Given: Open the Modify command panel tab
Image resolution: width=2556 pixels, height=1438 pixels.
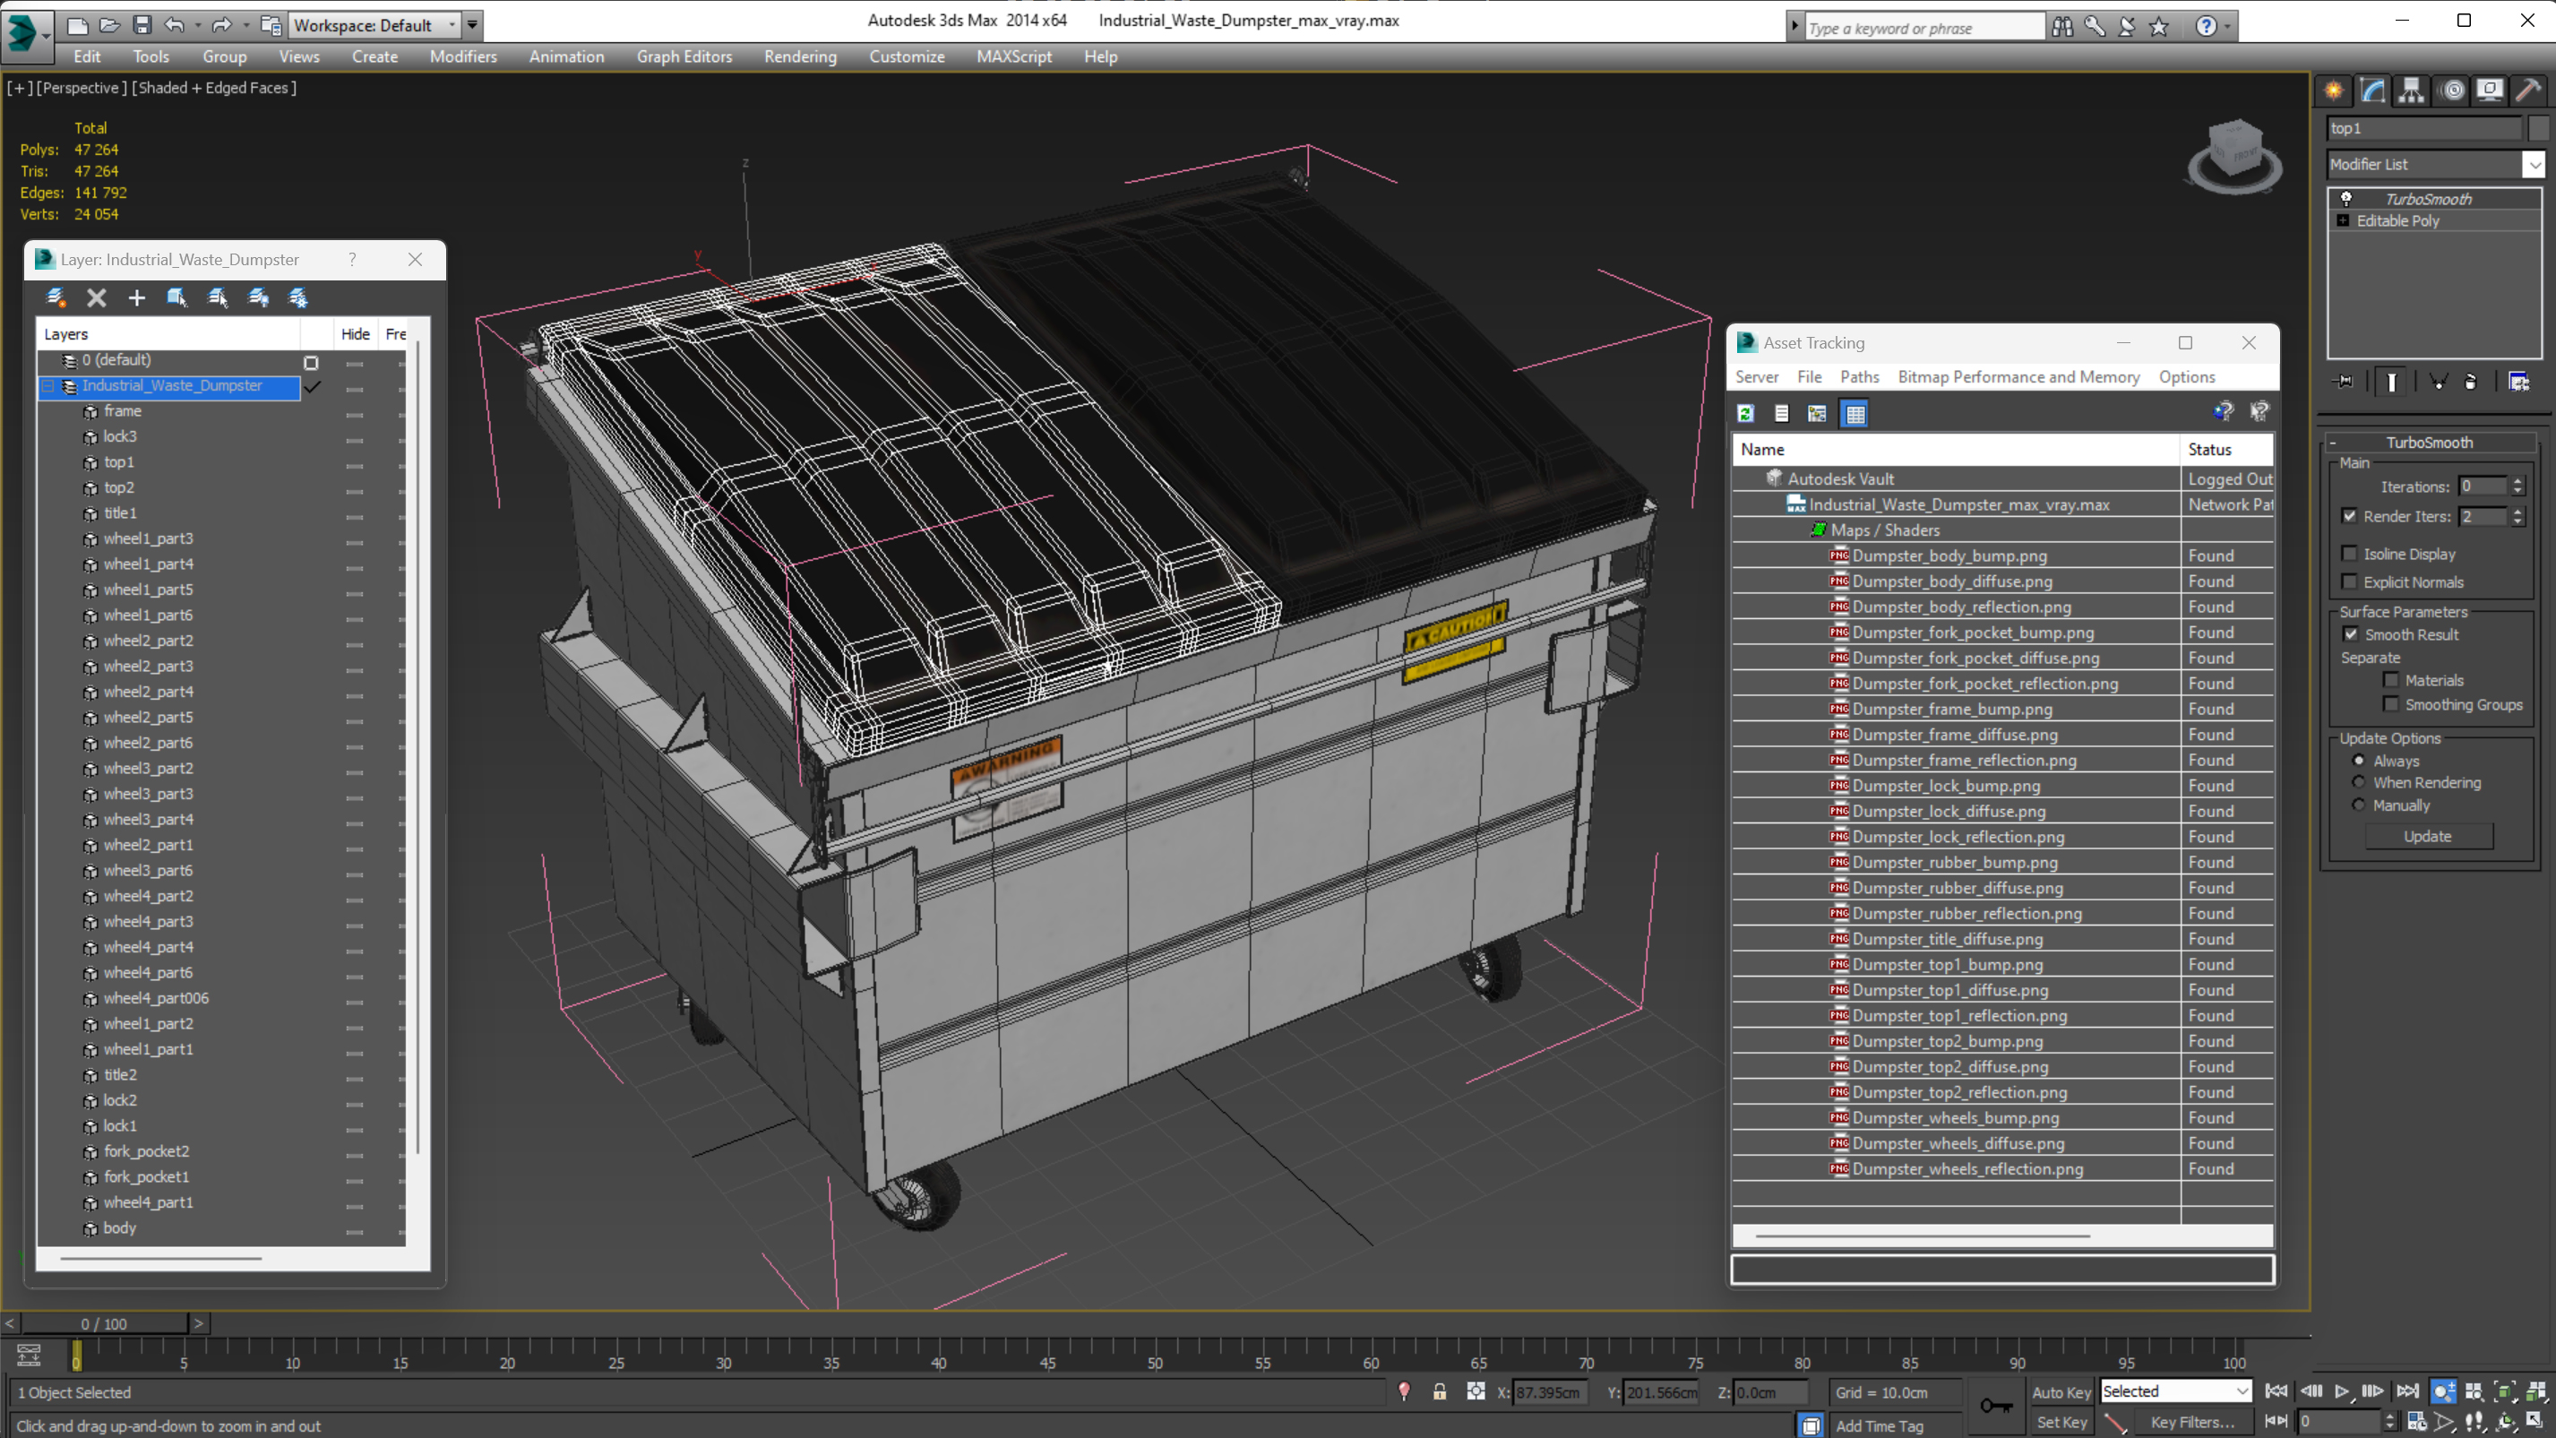Looking at the screenshot, I should 2372,90.
